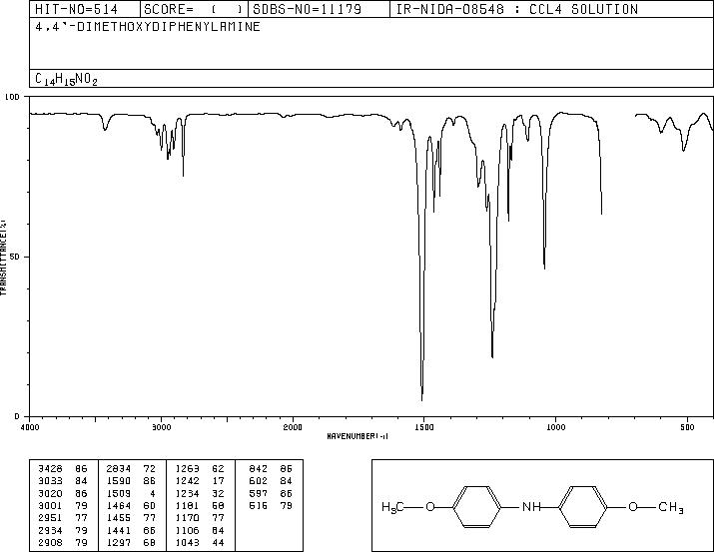Click the transmittance value 17 beside 1242

[x=219, y=481]
